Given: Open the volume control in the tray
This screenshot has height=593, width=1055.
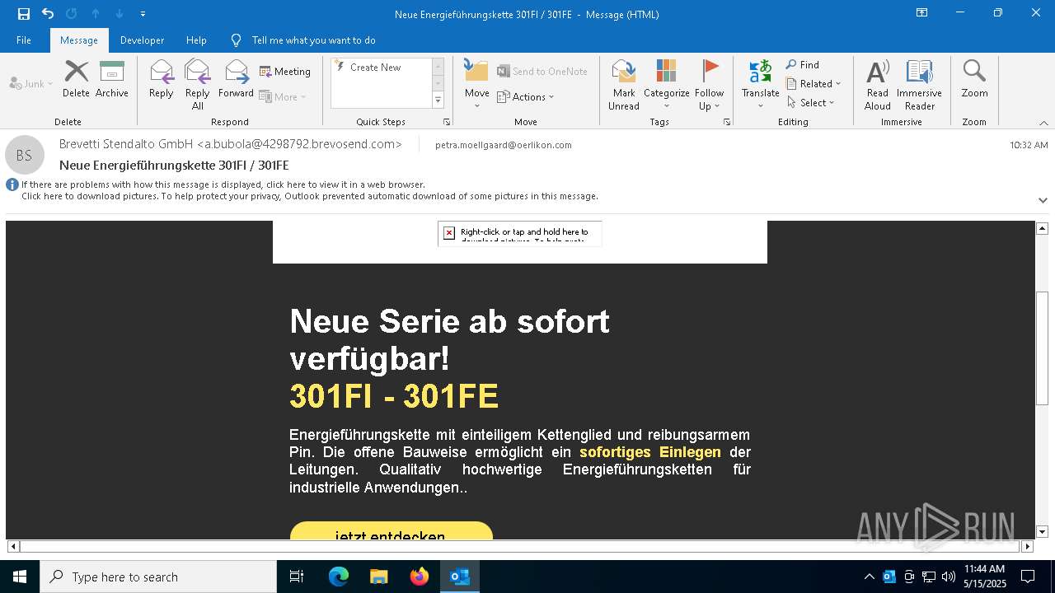Looking at the screenshot, I should 949,577.
